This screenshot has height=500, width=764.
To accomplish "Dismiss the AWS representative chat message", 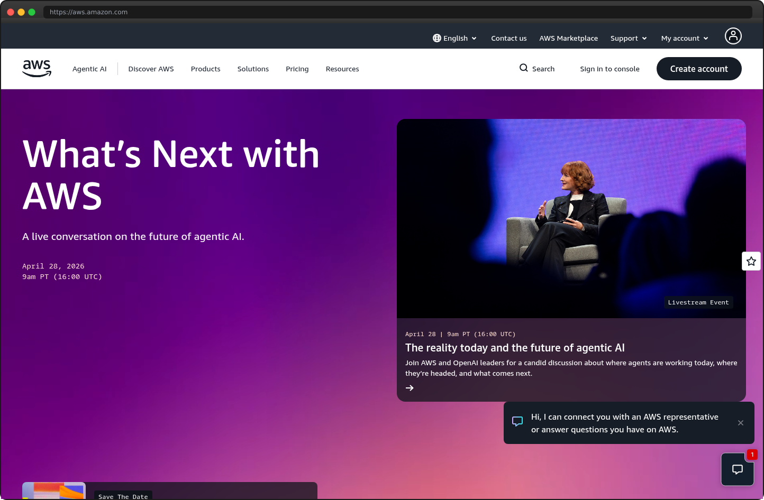I will 741,423.
